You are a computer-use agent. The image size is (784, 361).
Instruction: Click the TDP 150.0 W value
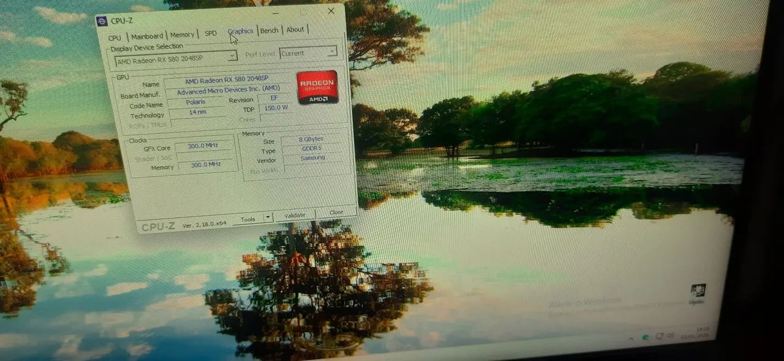[x=275, y=108]
